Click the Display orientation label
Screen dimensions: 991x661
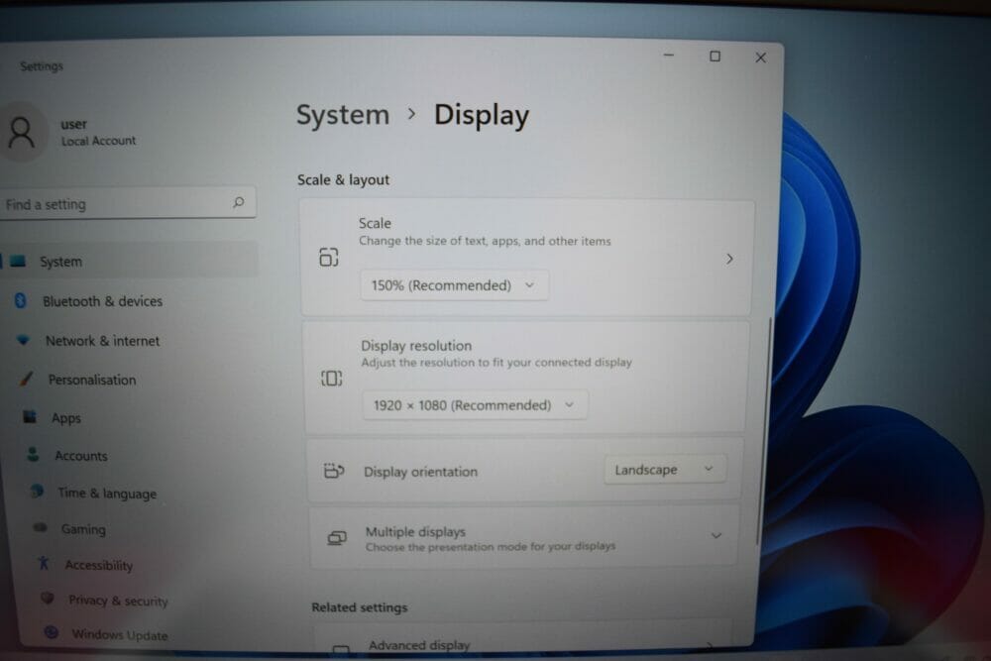tap(421, 472)
